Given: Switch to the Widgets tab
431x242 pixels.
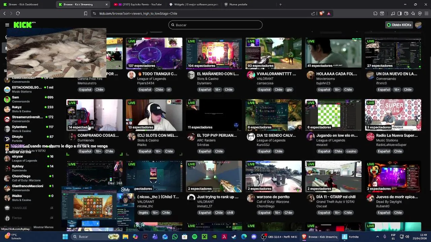Looking at the screenshot, I should [194, 4].
